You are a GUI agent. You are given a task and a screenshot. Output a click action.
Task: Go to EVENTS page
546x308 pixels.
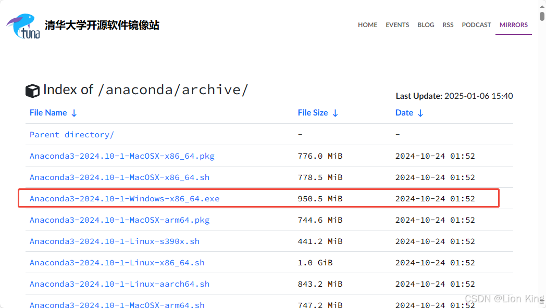pyautogui.click(x=398, y=24)
